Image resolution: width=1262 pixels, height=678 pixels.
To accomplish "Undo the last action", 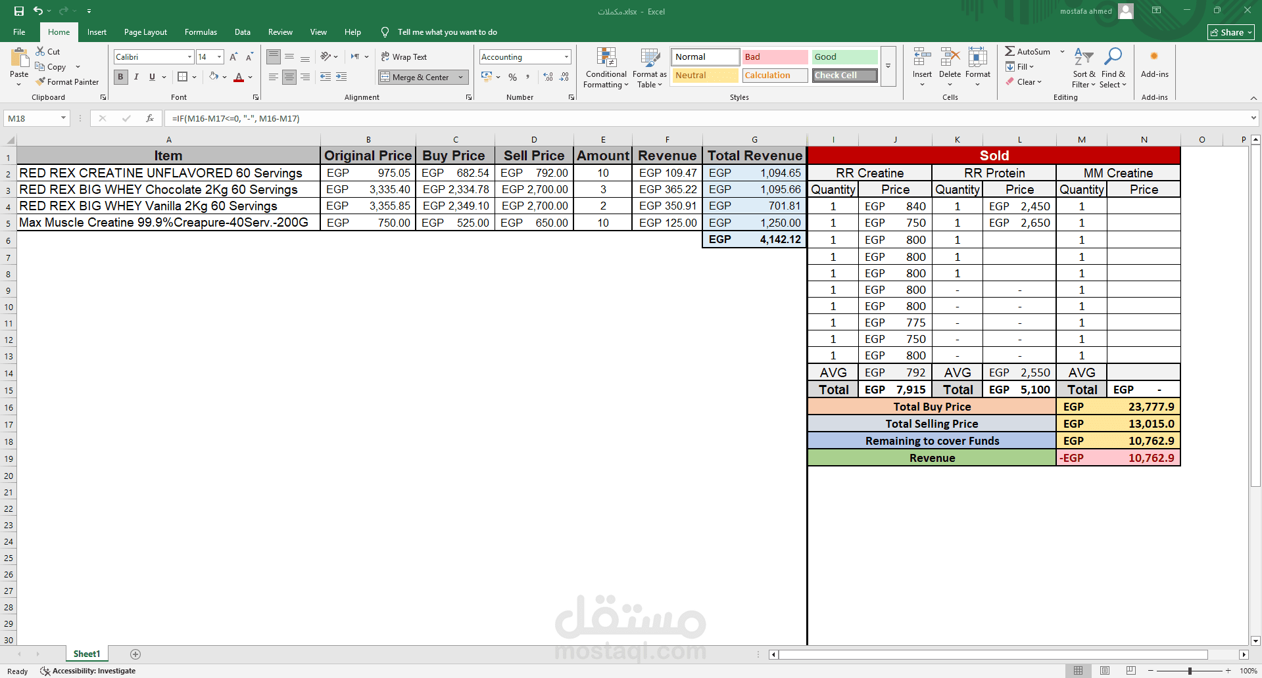I will pos(38,11).
